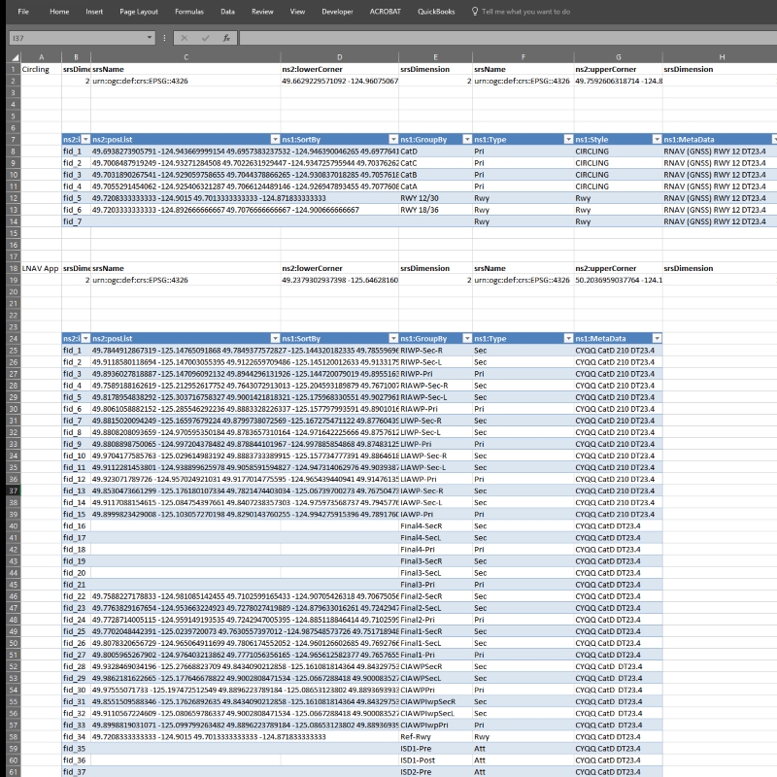Select the Circling cell in column A
777x777 pixels.
[35, 70]
